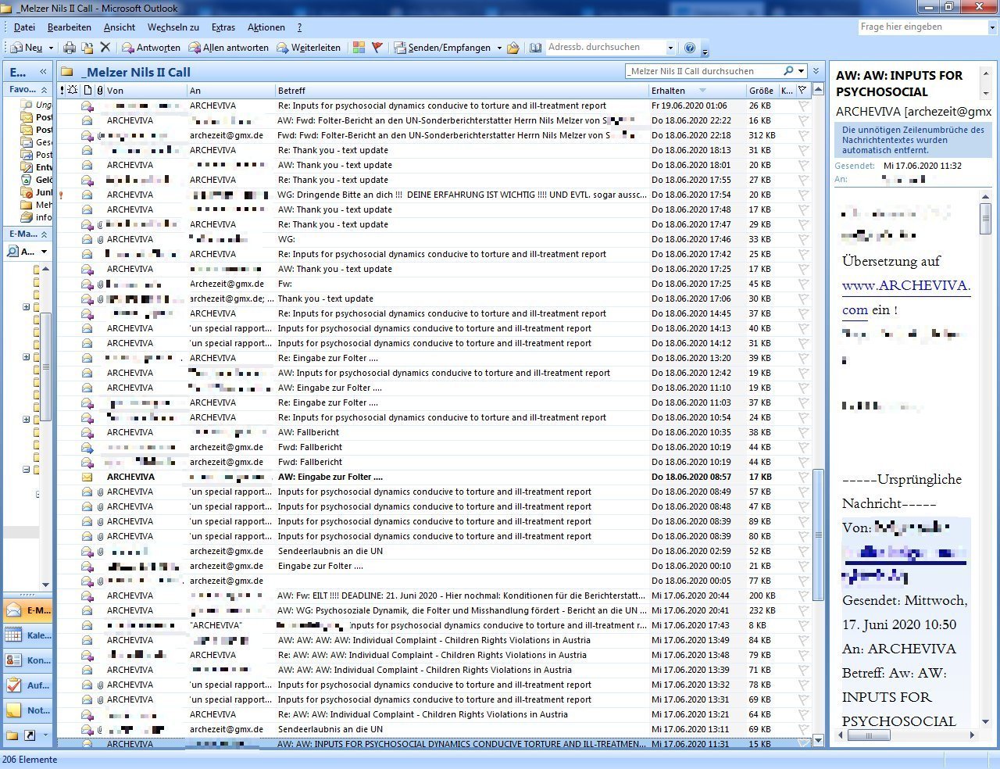Open the Datei menu
This screenshot has width=1000, height=769.
tap(24, 27)
